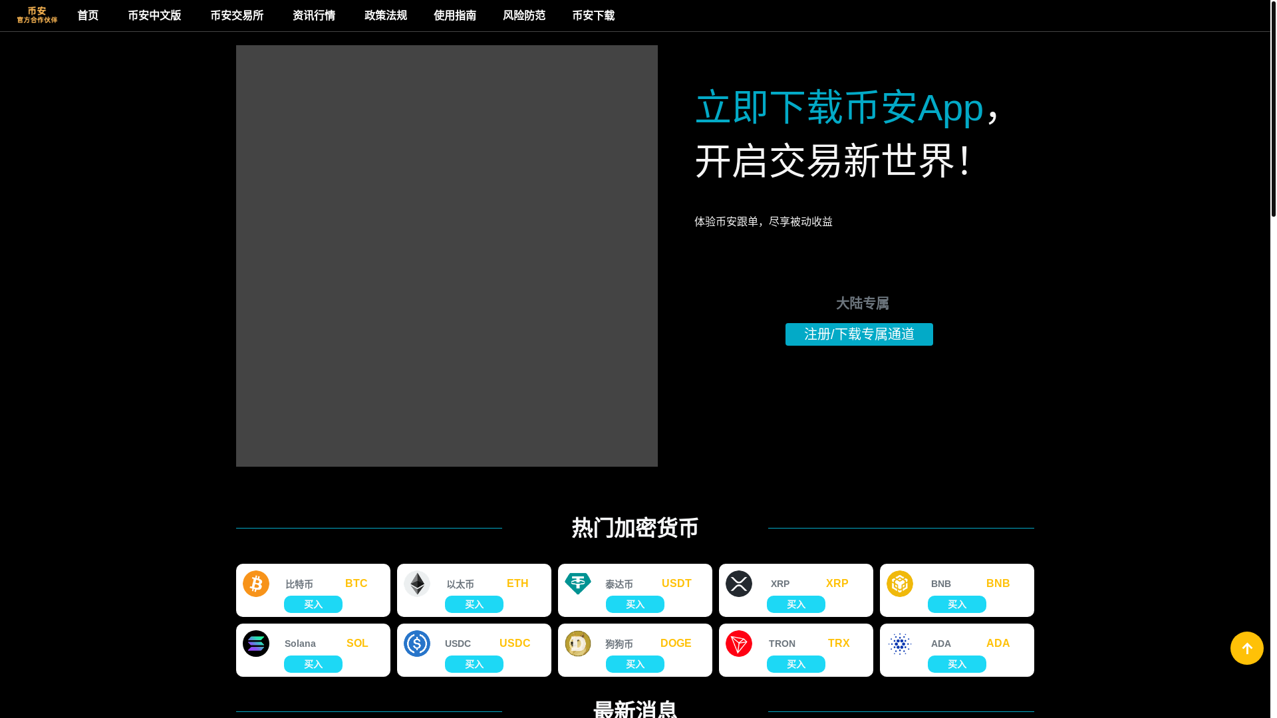Click the Solana name label

pos(300,644)
